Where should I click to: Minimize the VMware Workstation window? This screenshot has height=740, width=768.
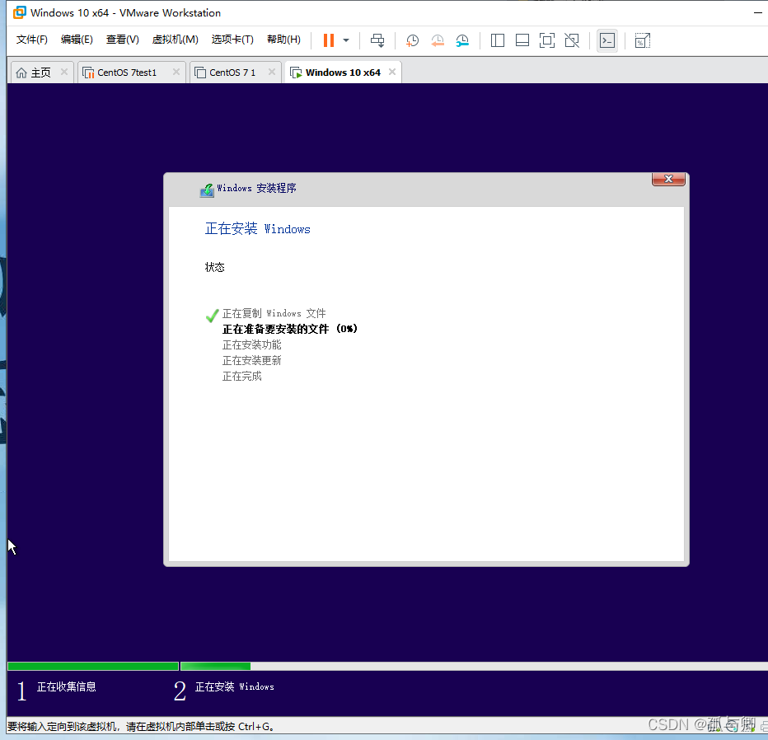click(758, 12)
